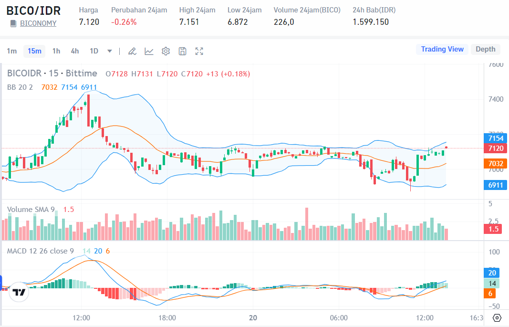509x327 pixels.
Task: Enter fullscreen chart mode
Action: (199, 51)
